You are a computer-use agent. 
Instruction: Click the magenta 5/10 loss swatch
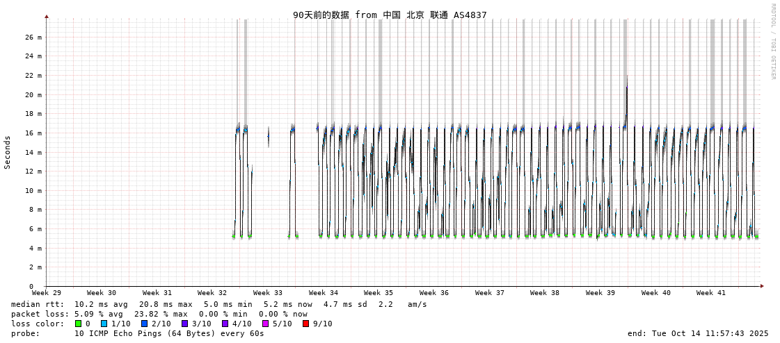tap(265, 324)
